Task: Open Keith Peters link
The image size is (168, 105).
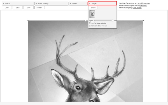Action: click(x=137, y=8)
